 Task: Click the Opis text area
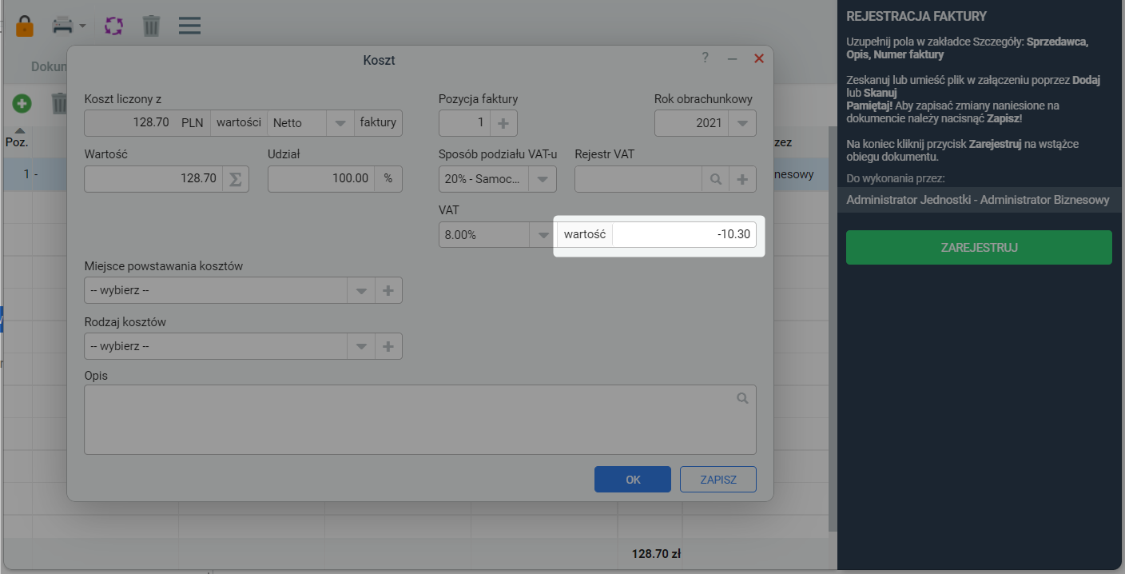click(x=419, y=420)
